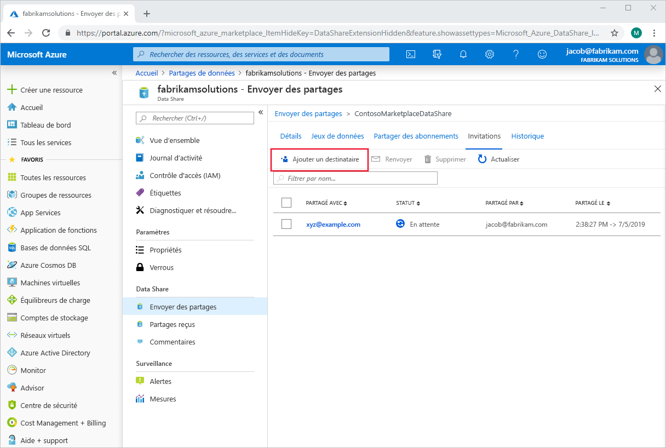This screenshot has width=666, height=448.
Task: Open the Historique tab
Action: [x=527, y=136]
